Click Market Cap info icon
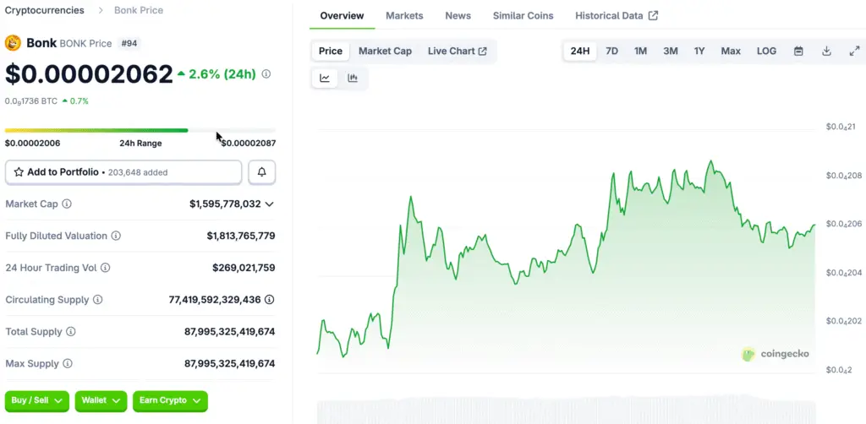This screenshot has height=424, width=866. pyautogui.click(x=67, y=204)
